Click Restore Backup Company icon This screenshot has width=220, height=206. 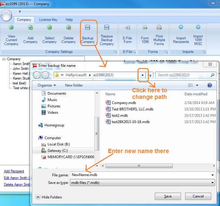[107, 28]
